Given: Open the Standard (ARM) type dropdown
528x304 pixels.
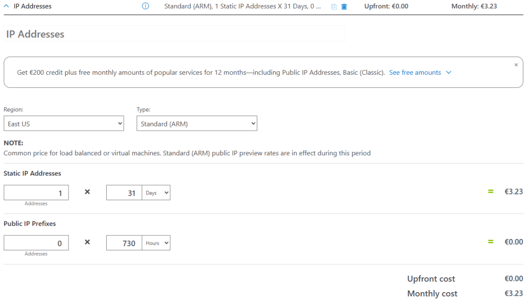Looking at the screenshot, I should (196, 123).
